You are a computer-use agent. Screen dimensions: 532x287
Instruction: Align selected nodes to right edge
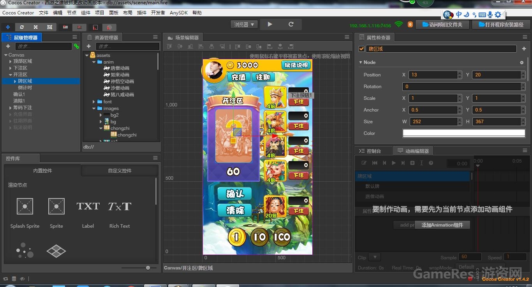(222, 46)
